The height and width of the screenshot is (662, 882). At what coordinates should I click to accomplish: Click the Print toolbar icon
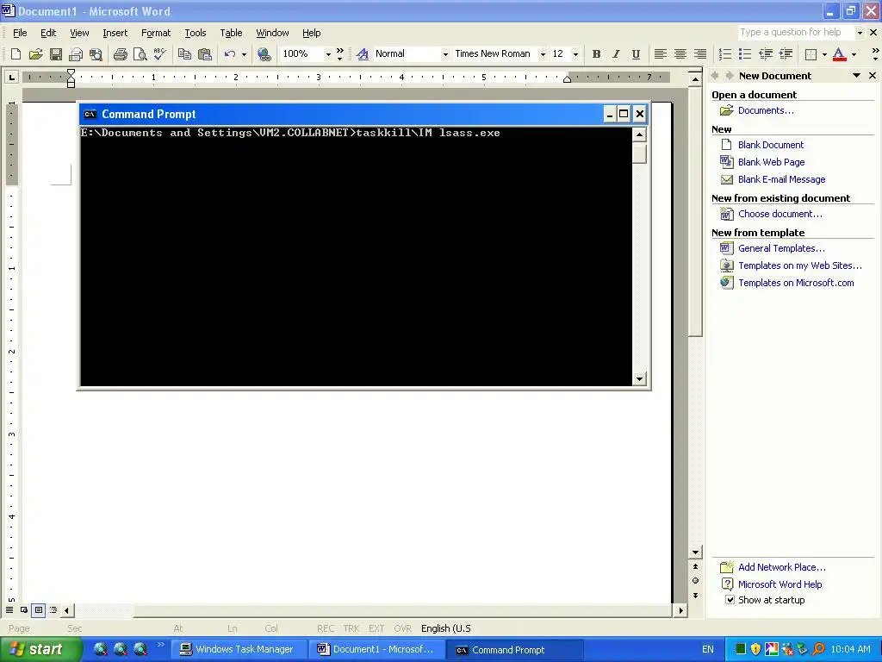(x=120, y=54)
